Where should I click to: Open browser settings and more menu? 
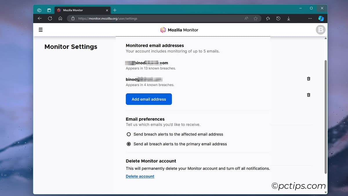pyautogui.click(x=310, y=18)
